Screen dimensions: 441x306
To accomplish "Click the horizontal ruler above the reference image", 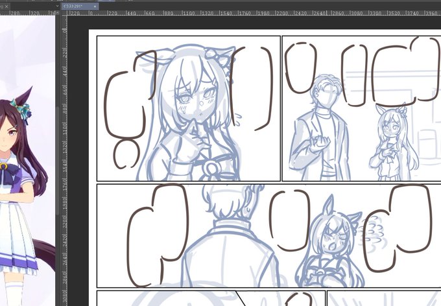I will pos(27,13).
